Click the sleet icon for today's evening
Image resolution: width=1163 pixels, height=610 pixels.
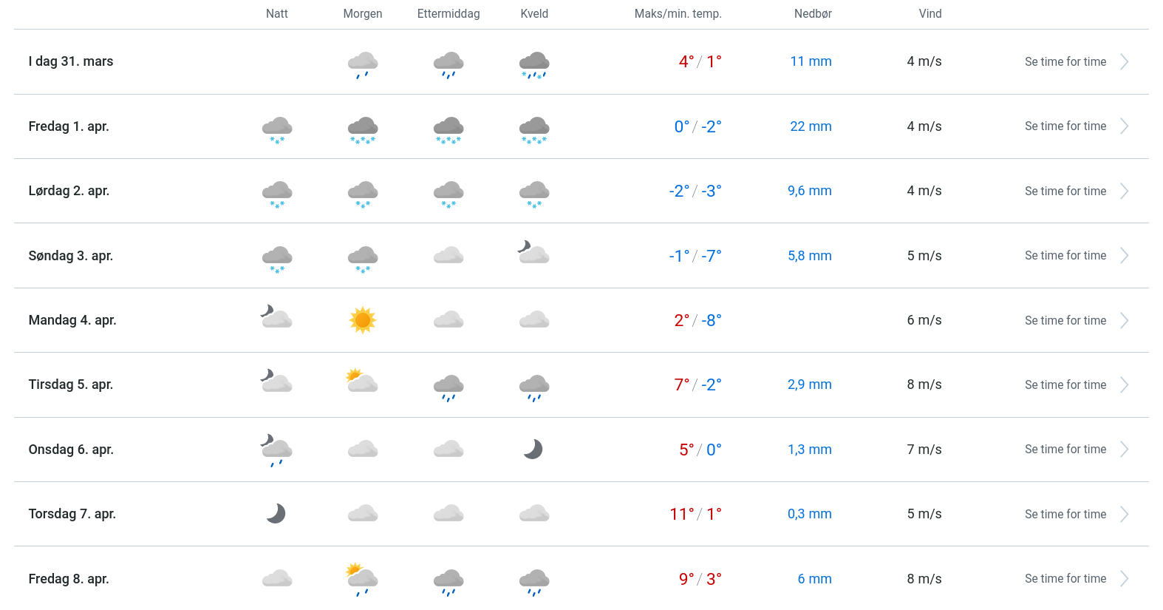pos(534,64)
